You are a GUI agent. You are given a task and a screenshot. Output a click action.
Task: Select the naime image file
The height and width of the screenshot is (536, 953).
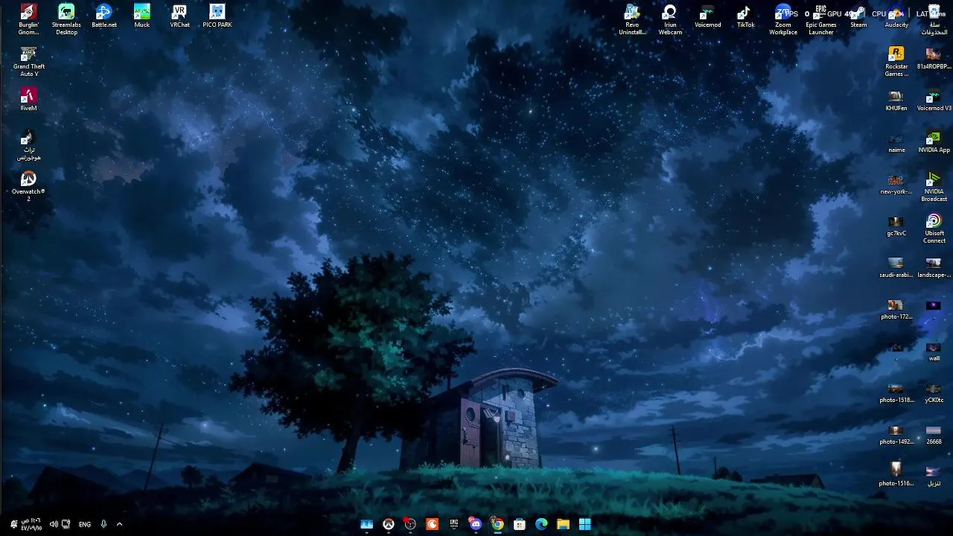coord(896,141)
